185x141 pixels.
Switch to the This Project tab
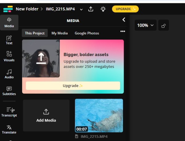tap(35, 33)
